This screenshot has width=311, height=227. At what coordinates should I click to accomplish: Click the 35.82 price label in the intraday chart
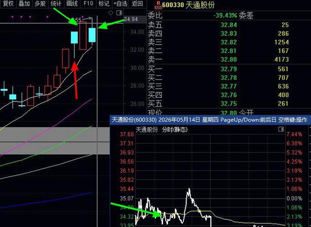click(x=127, y=179)
